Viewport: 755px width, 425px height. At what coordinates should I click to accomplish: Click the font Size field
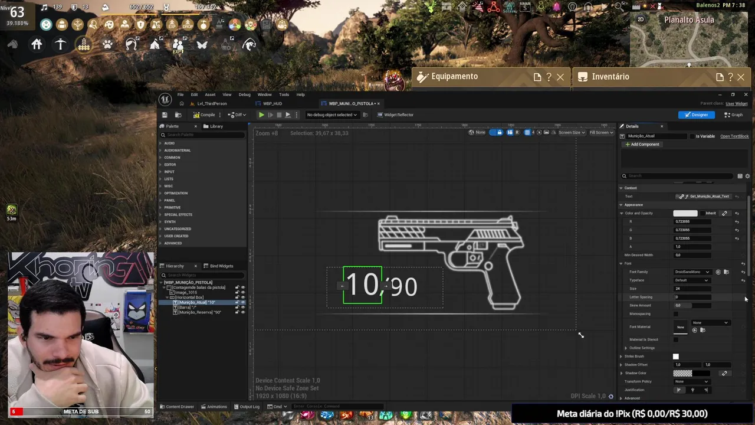[691, 289]
